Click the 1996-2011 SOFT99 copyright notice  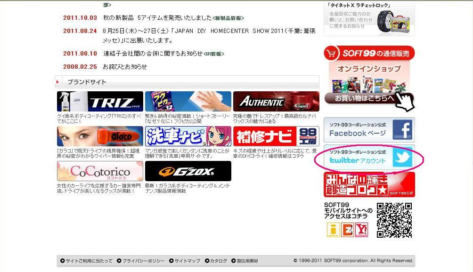coord(353,261)
